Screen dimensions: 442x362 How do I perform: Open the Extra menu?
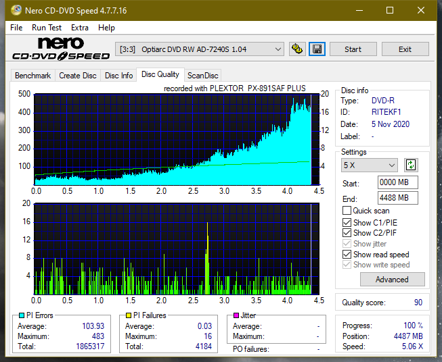point(80,28)
